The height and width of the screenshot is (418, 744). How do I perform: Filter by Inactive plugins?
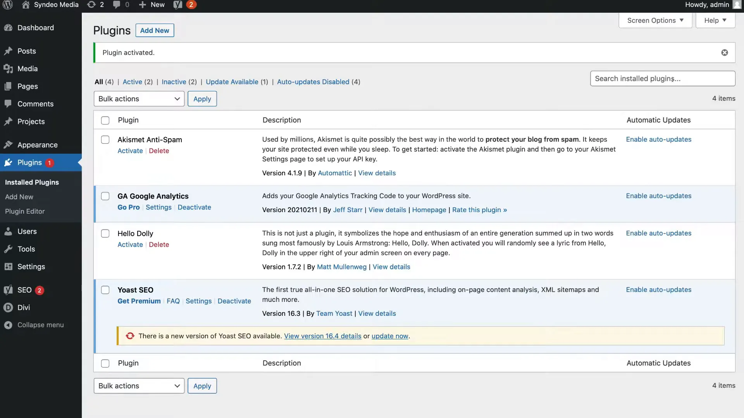[x=174, y=82]
